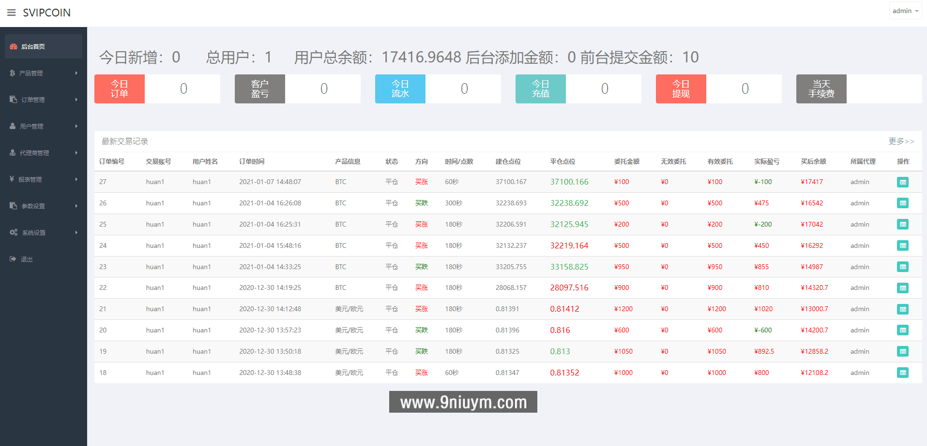Open the admin account dropdown
Image resolution: width=927 pixels, height=446 pixels.
coord(905,10)
